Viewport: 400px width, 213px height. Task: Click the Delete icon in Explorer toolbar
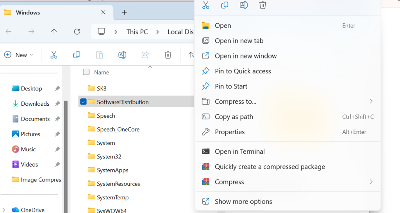pyautogui.click(x=168, y=55)
